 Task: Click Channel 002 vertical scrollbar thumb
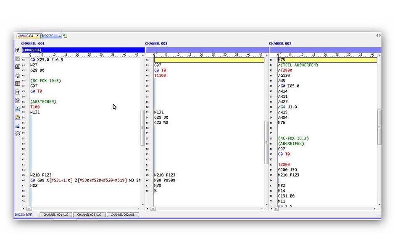point(379,128)
